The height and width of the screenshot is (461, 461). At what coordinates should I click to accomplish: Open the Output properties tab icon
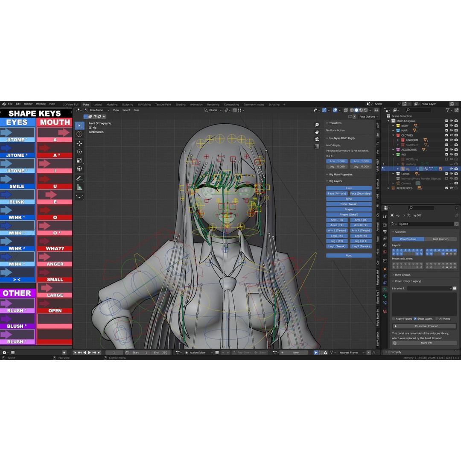(x=385, y=232)
